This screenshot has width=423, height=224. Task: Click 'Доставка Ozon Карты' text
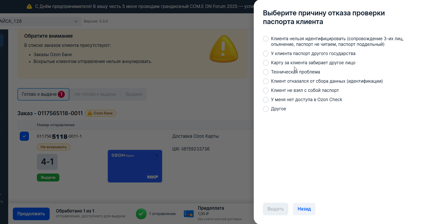195,136
